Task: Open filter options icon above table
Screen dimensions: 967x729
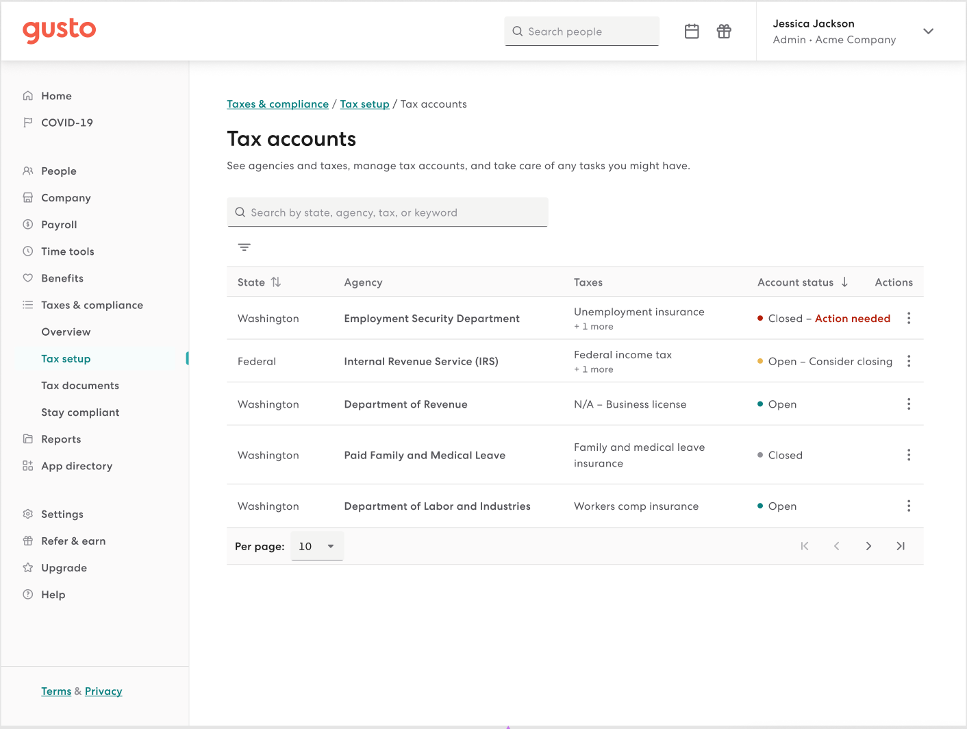Action: coord(244,247)
